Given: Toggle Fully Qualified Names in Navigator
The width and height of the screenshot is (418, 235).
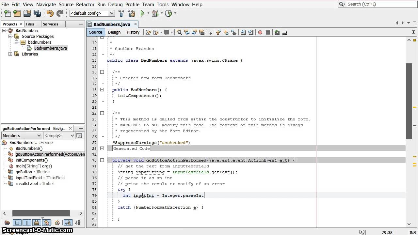Looking at the screenshot, I should (x=57, y=223).
